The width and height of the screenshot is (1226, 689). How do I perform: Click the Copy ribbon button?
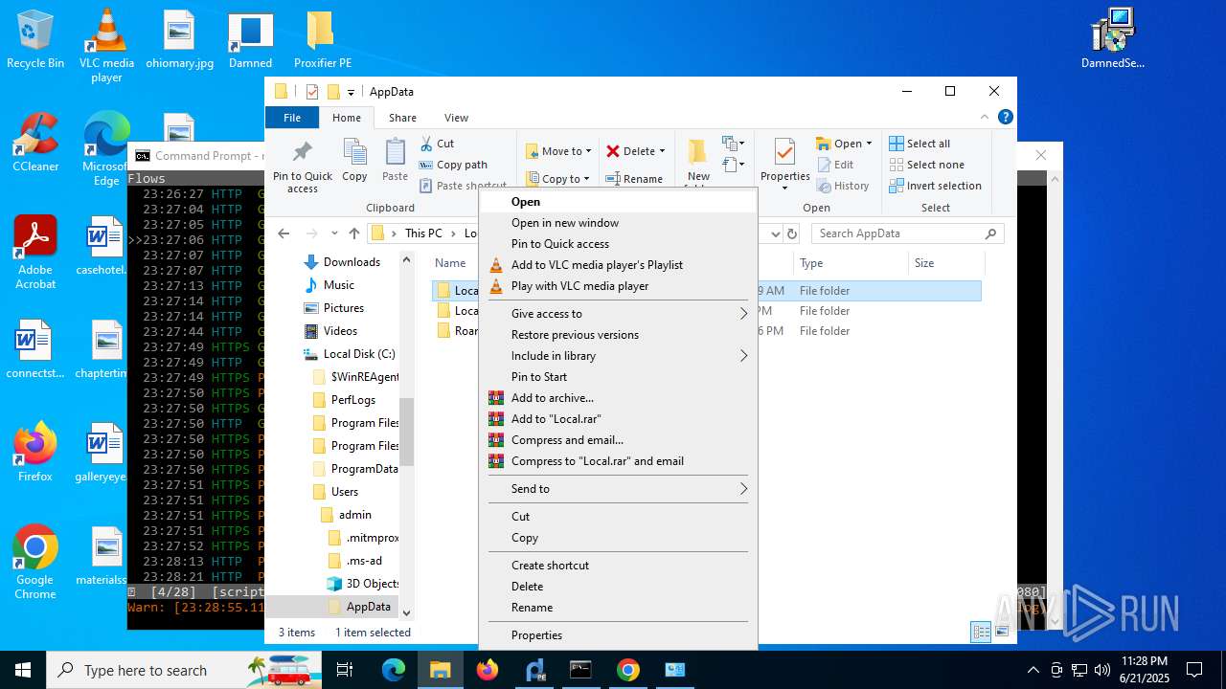(354, 161)
